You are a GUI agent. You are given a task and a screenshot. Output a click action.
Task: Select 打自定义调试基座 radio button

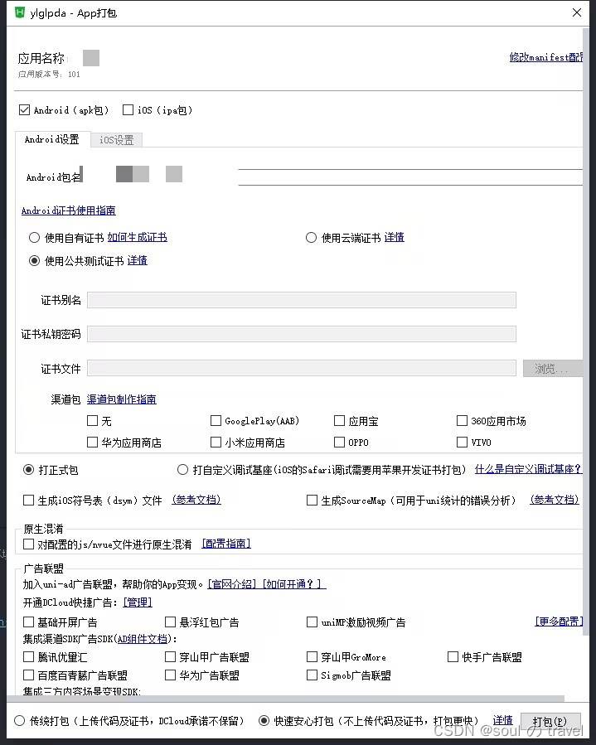tap(182, 470)
